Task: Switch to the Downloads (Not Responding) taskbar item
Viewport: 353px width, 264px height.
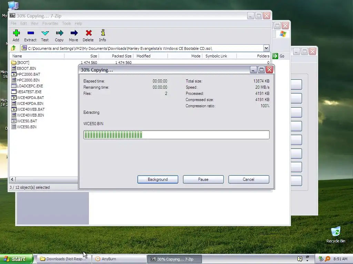Action: [x=64, y=259]
